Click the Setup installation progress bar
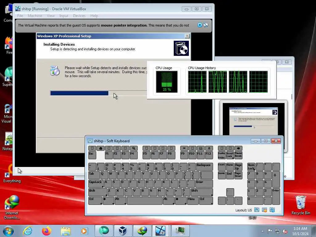316x237 pixels. point(98,93)
